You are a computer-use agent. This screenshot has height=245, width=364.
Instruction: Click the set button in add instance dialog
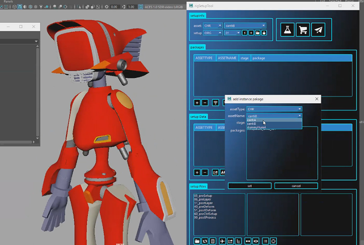click(x=249, y=186)
